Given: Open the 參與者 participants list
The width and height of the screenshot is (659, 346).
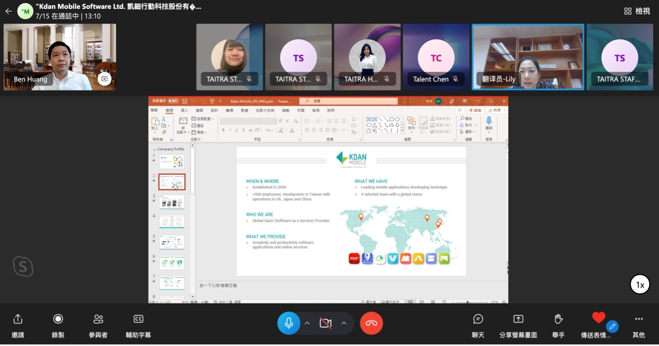Looking at the screenshot, I should coord(98,325).
